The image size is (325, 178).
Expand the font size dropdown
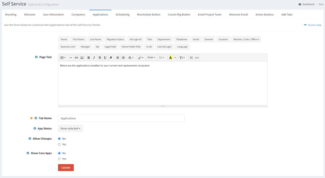point(161,57)
